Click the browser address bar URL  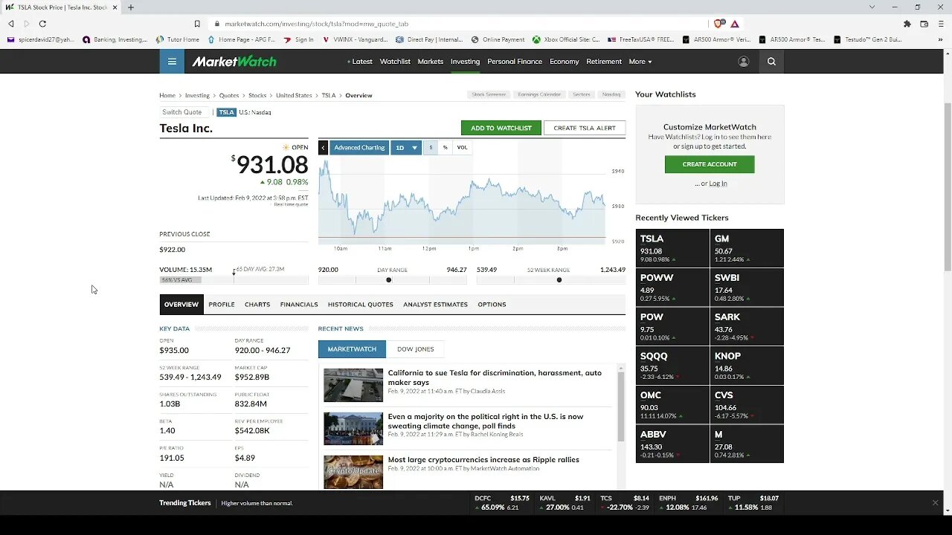(x=316, y=24)
